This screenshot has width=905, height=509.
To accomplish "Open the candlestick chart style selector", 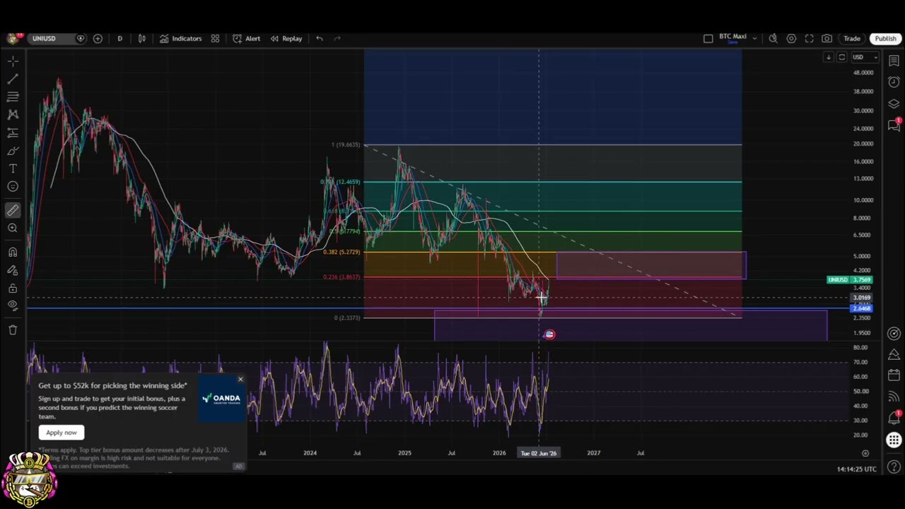I will pos(142,38).
